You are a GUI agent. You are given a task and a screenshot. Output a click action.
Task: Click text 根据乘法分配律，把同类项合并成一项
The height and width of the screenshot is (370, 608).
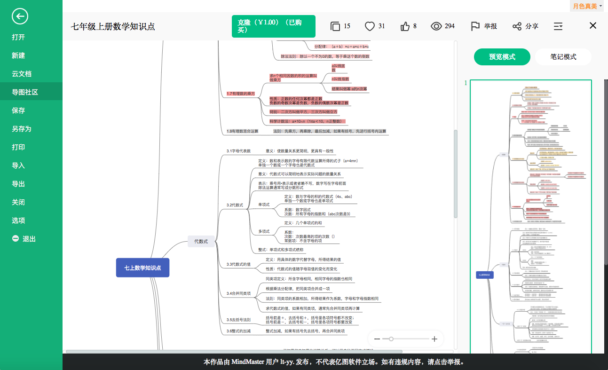click(298, 289)
